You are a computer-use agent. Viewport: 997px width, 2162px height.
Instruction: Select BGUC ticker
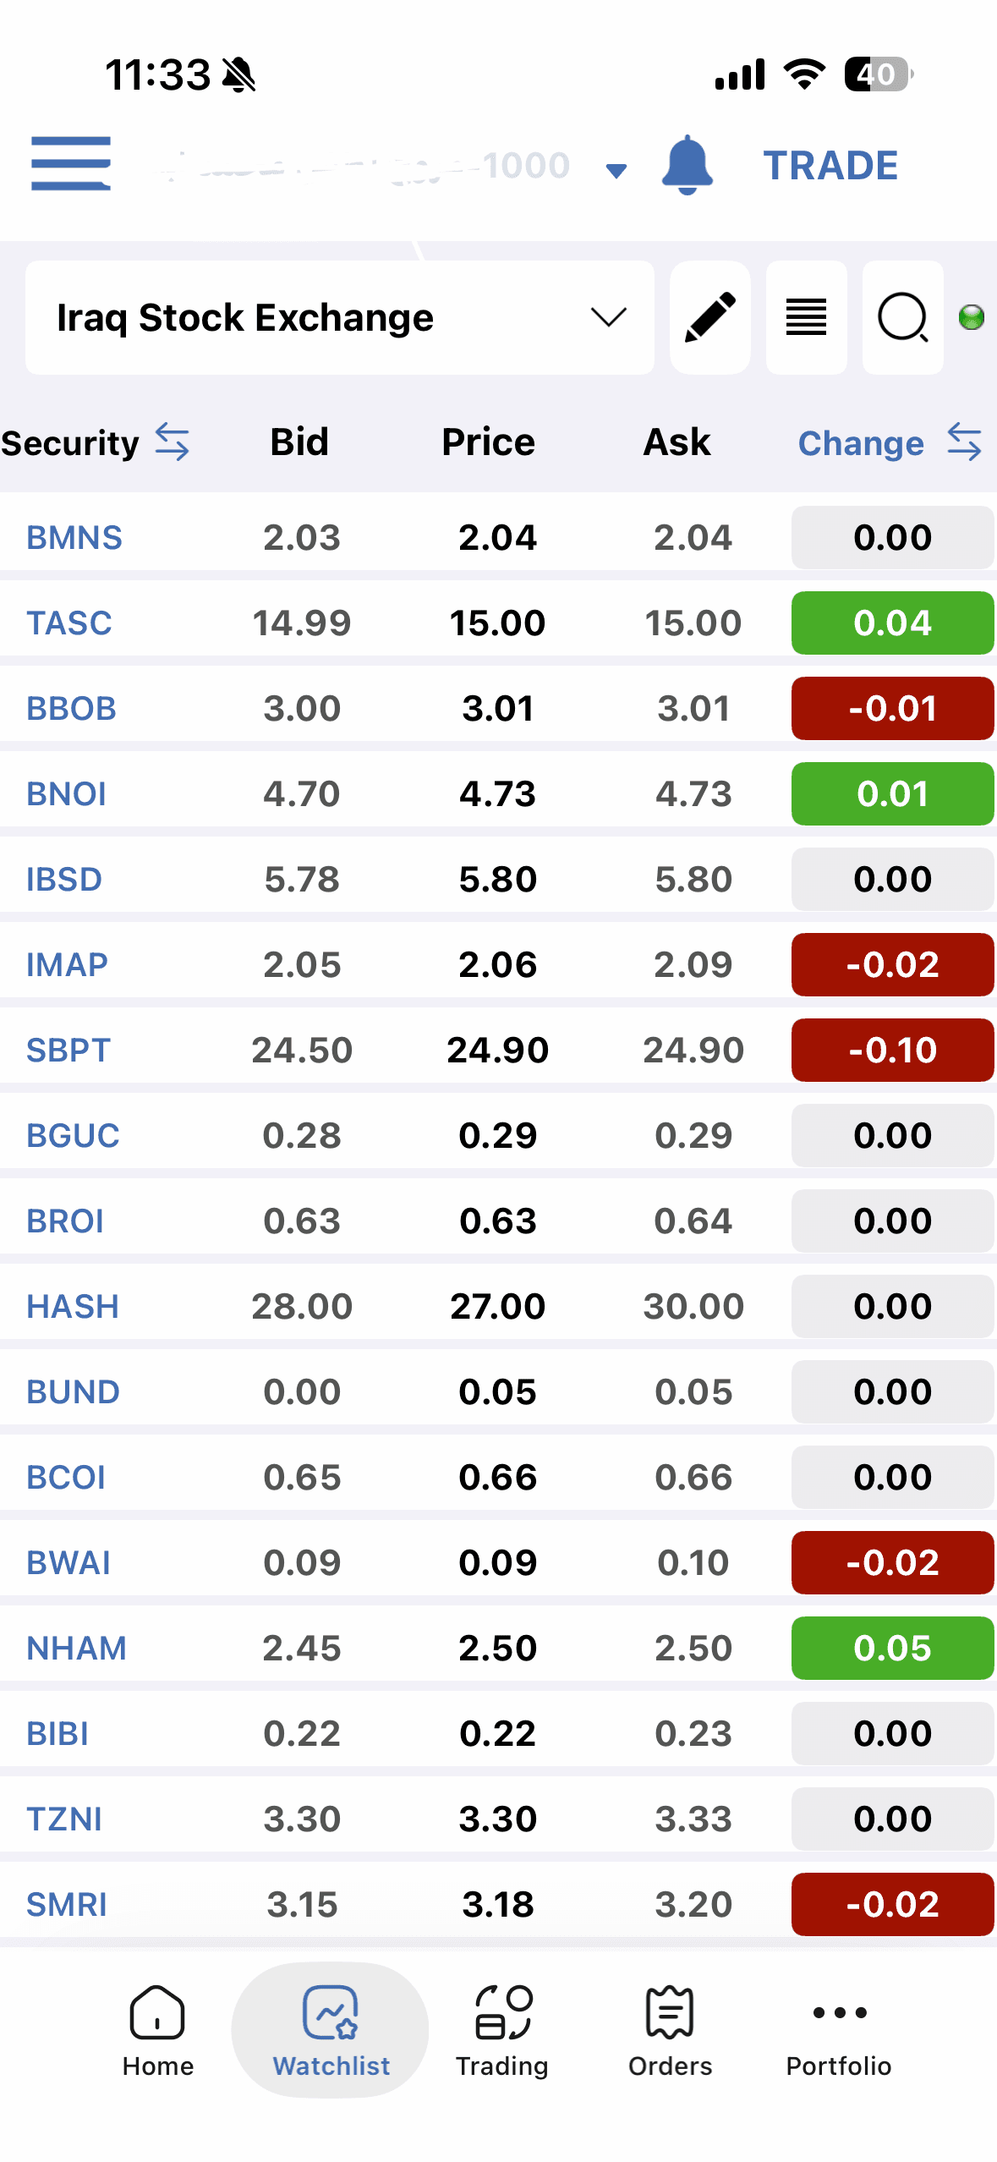(x=73, y=1135)
